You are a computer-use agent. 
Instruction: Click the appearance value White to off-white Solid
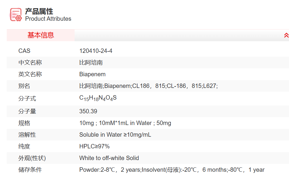(109, 158)
